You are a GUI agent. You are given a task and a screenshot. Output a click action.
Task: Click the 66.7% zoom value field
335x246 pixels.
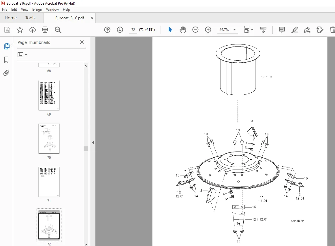click(224, 30)
